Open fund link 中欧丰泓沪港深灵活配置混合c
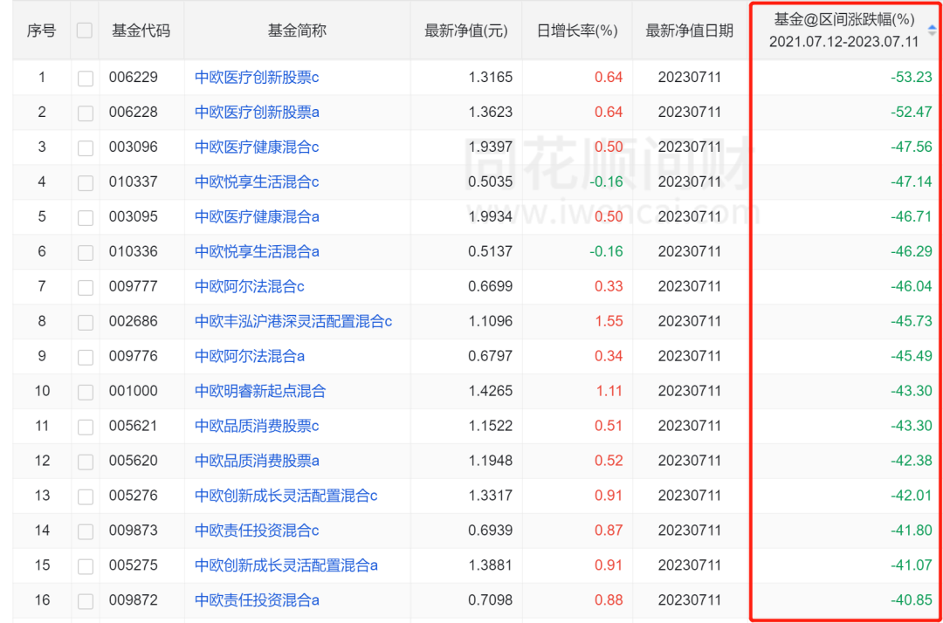Viewport: 943px width, 623px height. tap(293, 321)
